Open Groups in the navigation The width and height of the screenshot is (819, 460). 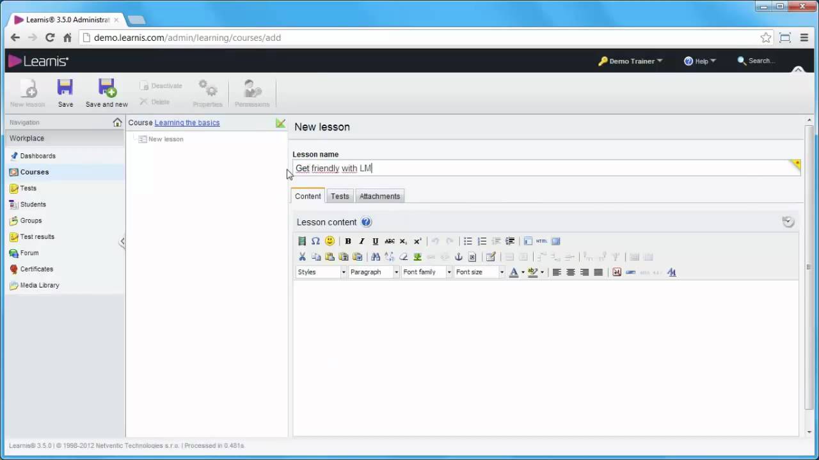pyautogui.click(x=31, y=220)
